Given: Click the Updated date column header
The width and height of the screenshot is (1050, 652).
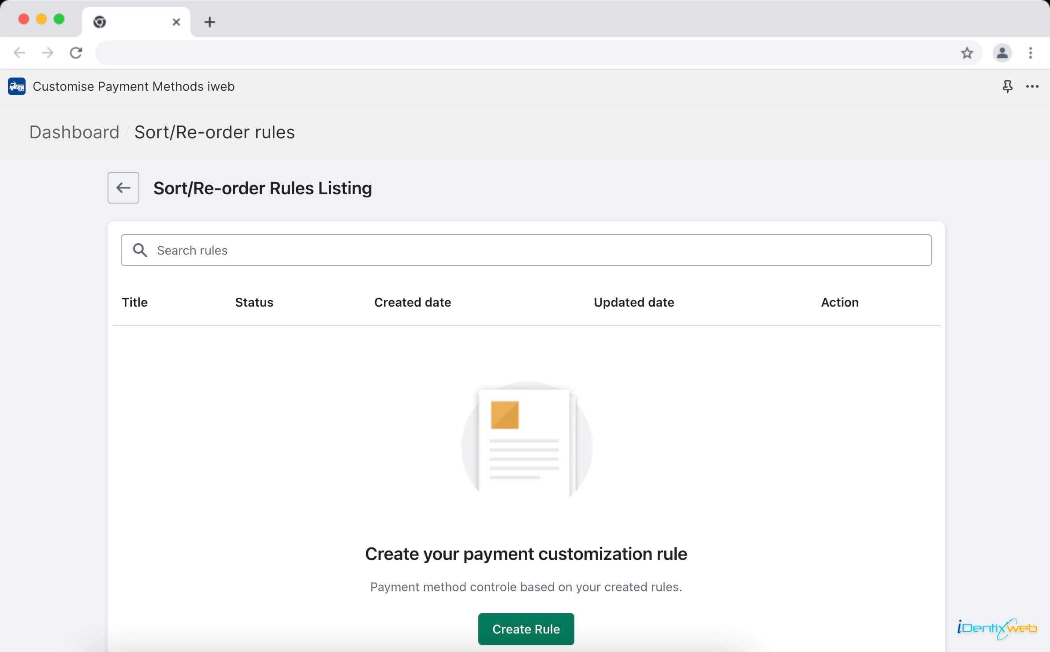Looking at the screenshot, I should click(633, 302).
